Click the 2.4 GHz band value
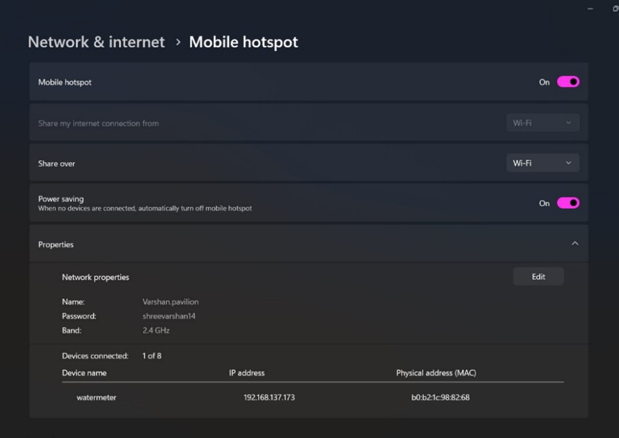This screenshot has height=438, width=619. pos(156,331)
